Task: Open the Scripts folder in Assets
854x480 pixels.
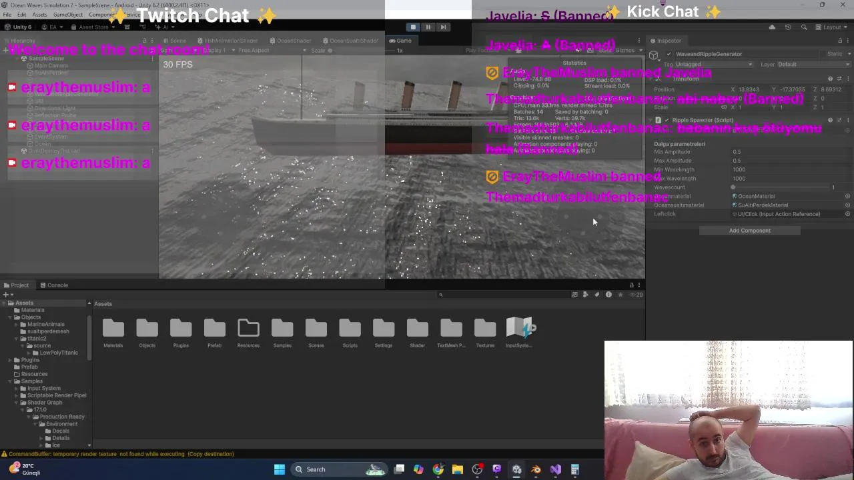Action: tap(350, 333)
